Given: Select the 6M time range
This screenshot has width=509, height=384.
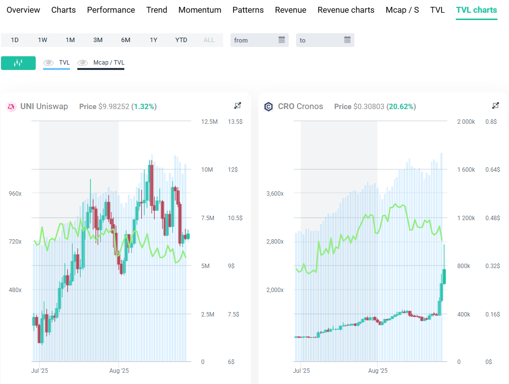Looking at the screenshot, I should 126,40.
